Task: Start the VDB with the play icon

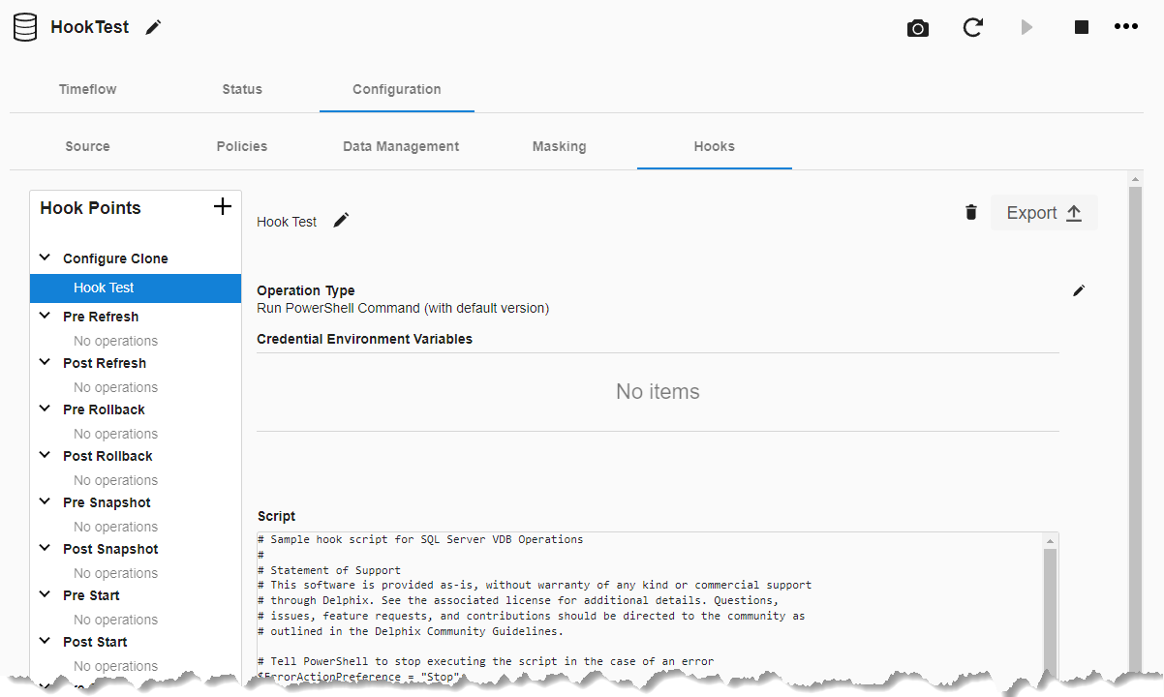Action: [x=1026, y=27]
